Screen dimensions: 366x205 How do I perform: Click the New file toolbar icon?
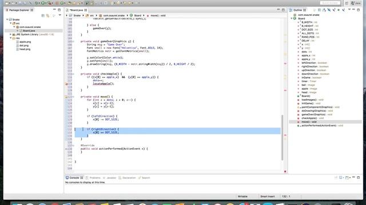click(7, 3)
